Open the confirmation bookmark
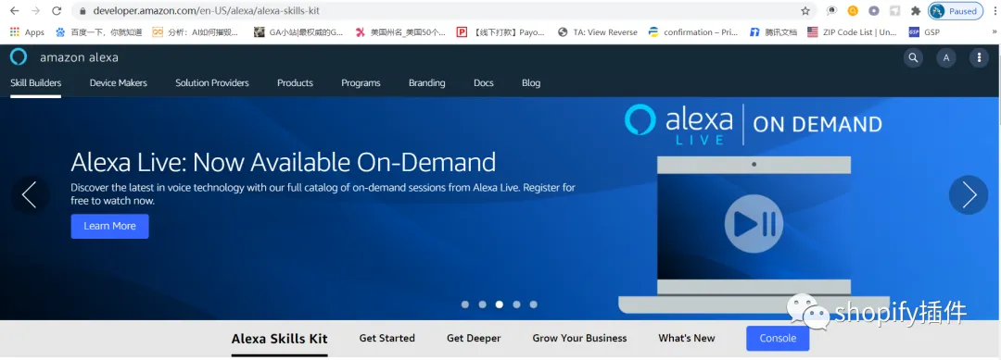This screenshot has width=1001, height=360. click(x=692, y=31)
